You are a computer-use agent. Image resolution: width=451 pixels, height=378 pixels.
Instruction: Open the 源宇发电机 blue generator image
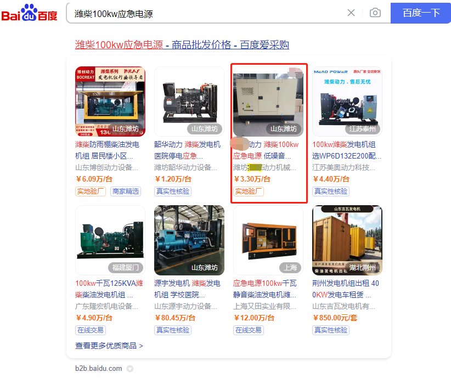point(189,240)
